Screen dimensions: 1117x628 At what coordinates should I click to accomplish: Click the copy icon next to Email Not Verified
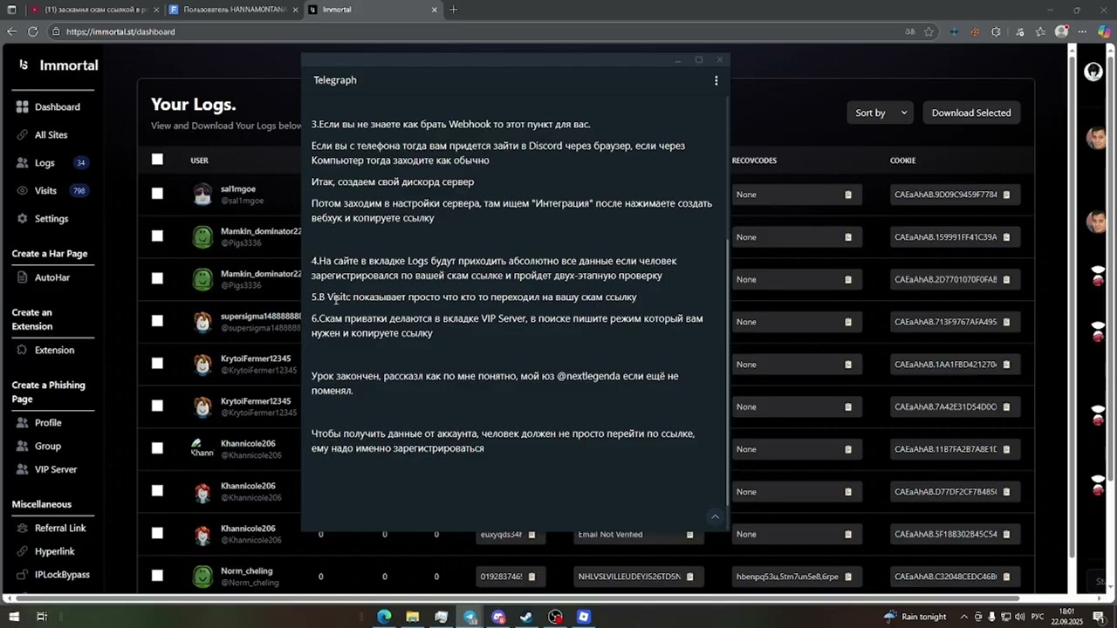tap(690, 534)
